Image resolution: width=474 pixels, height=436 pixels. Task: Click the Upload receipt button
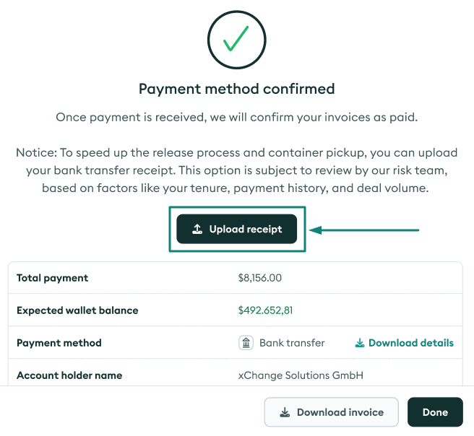[237, 229]
